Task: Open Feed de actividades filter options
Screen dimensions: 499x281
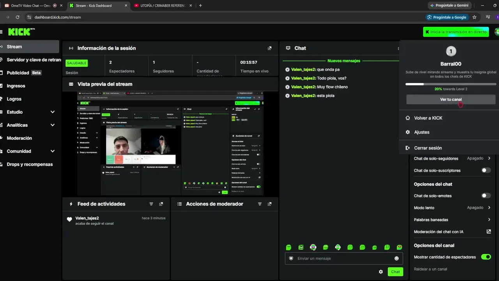Action: (151, 204)
